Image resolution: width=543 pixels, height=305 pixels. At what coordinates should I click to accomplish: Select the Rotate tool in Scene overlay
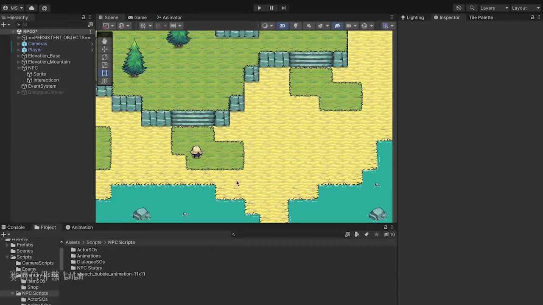pyautogui.click(x=104, y=57)
